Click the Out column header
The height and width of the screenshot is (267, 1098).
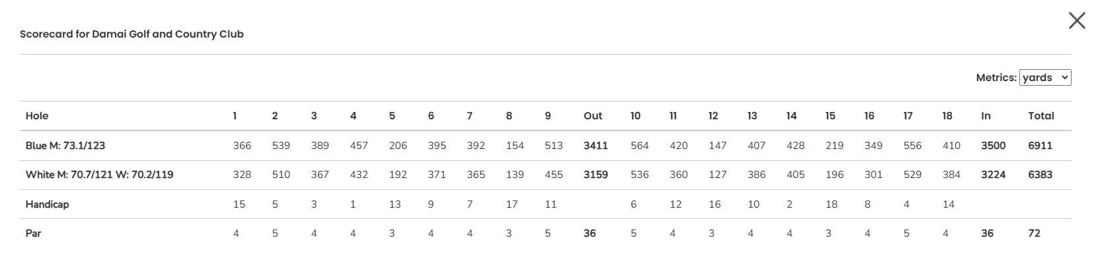tap(592, 116)
